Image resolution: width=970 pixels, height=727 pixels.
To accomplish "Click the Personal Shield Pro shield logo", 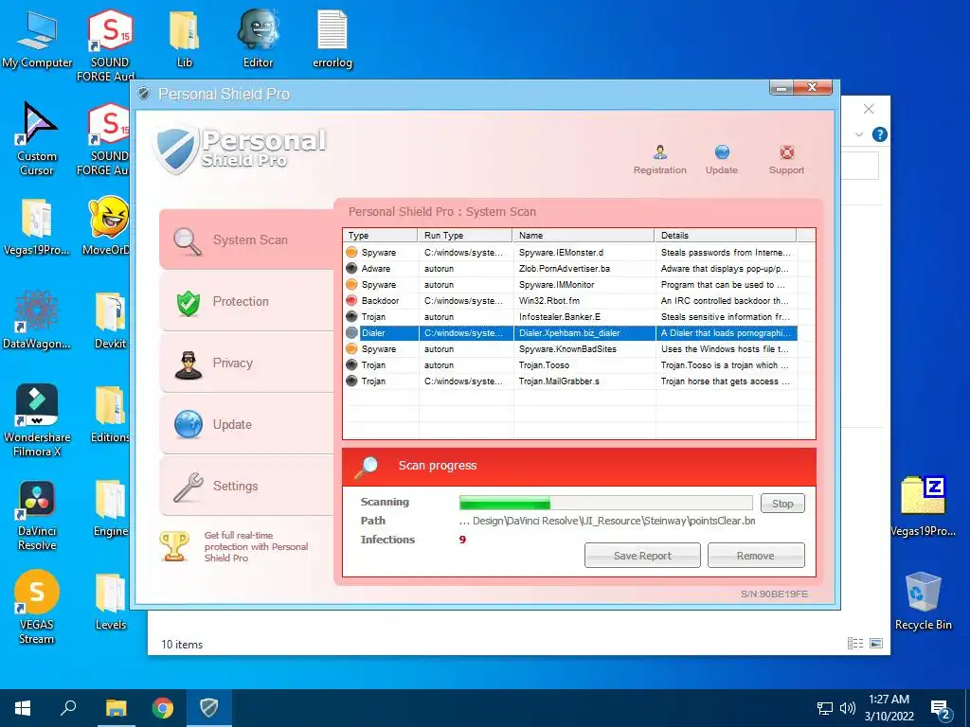I will point(177,151).
